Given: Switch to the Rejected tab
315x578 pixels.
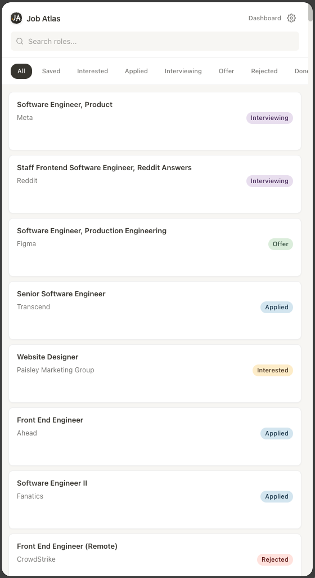Looking at the screenshot, I should click(x=264, y=71).
